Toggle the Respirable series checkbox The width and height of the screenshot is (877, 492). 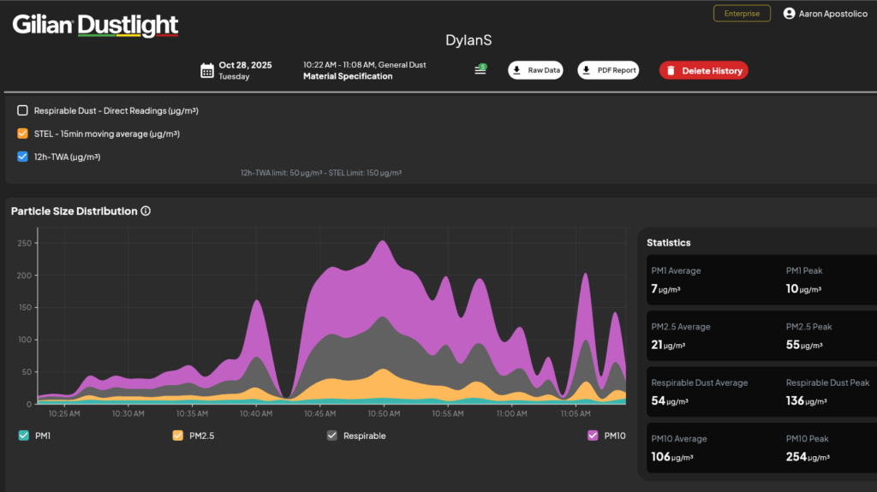[332, 436]
